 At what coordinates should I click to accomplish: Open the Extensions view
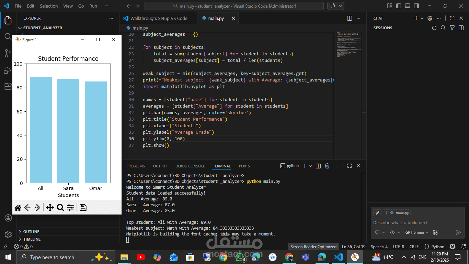coord(8,86)
